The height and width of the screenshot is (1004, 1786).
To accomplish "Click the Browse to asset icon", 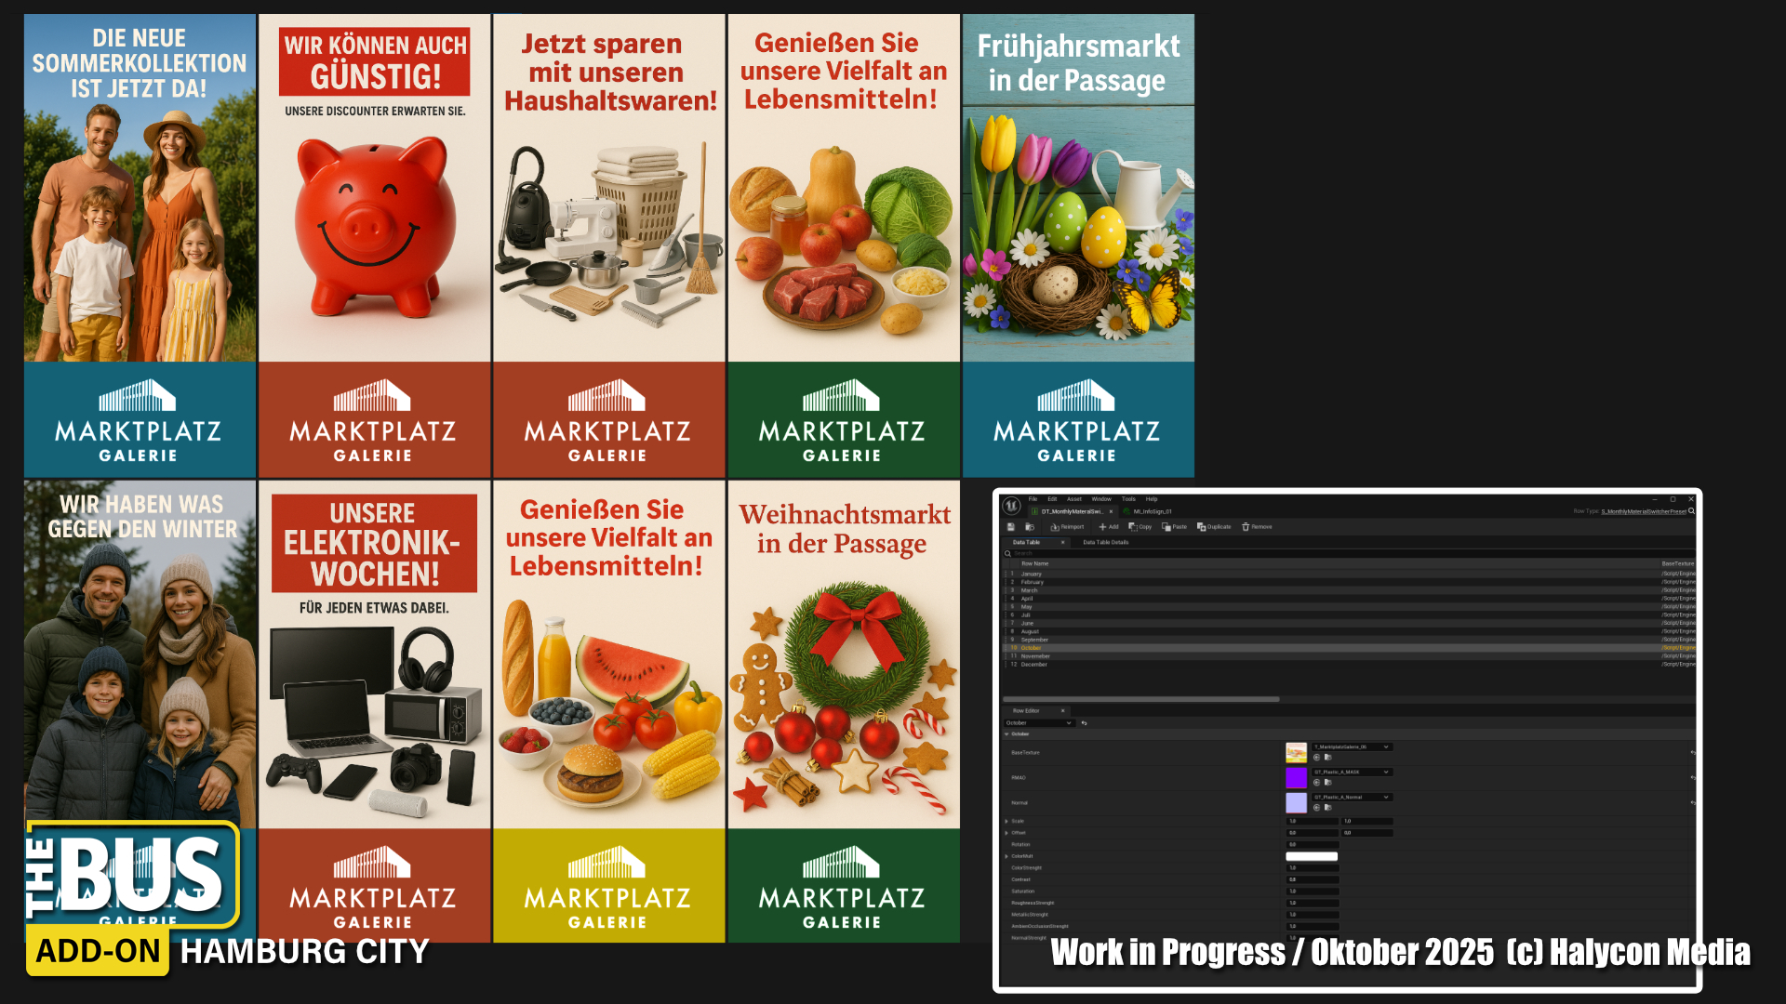I will tap(1030, 527).
